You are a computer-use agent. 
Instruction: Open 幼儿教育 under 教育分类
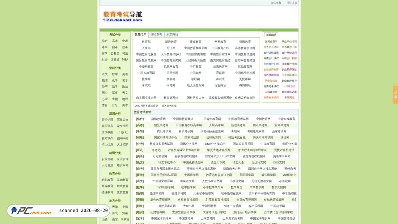point(107,180)
